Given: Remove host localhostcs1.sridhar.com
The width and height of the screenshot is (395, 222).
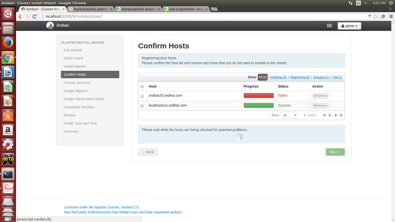Looking at the screenshot, I should pyautogui.click(x=320, y=105).
